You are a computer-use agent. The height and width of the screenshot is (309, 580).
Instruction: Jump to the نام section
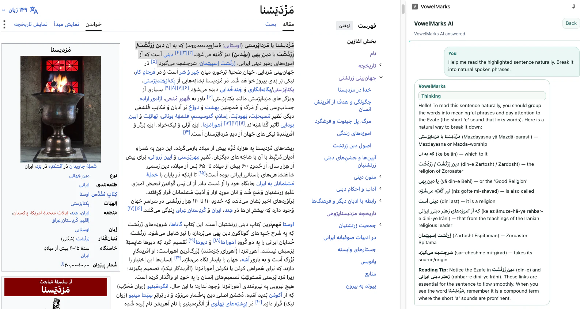(x=373, y=54)
